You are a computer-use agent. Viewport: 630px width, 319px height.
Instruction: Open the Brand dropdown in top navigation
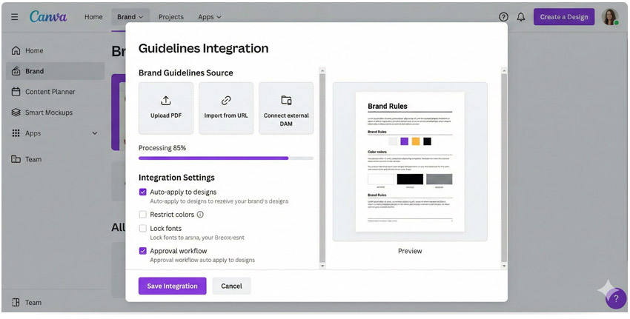pyautogui.click(x=130, y=17)
